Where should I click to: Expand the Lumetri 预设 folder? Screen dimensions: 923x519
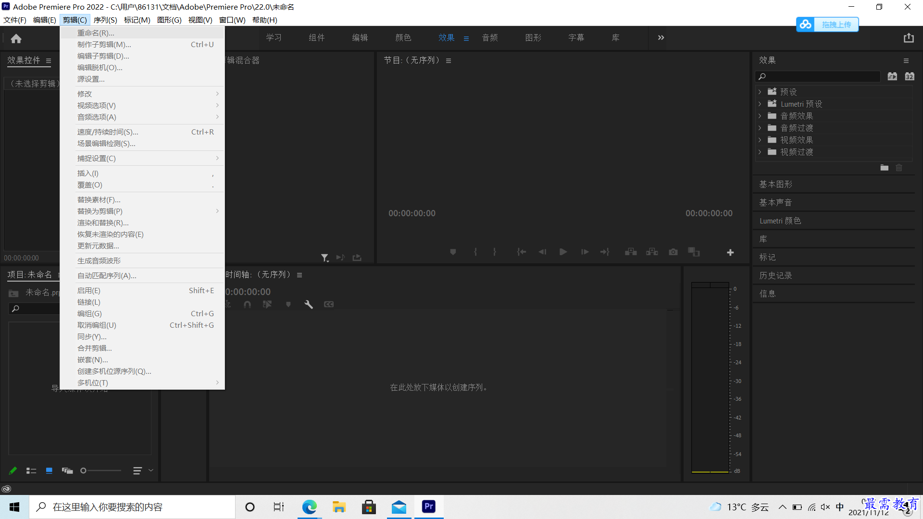760,104
